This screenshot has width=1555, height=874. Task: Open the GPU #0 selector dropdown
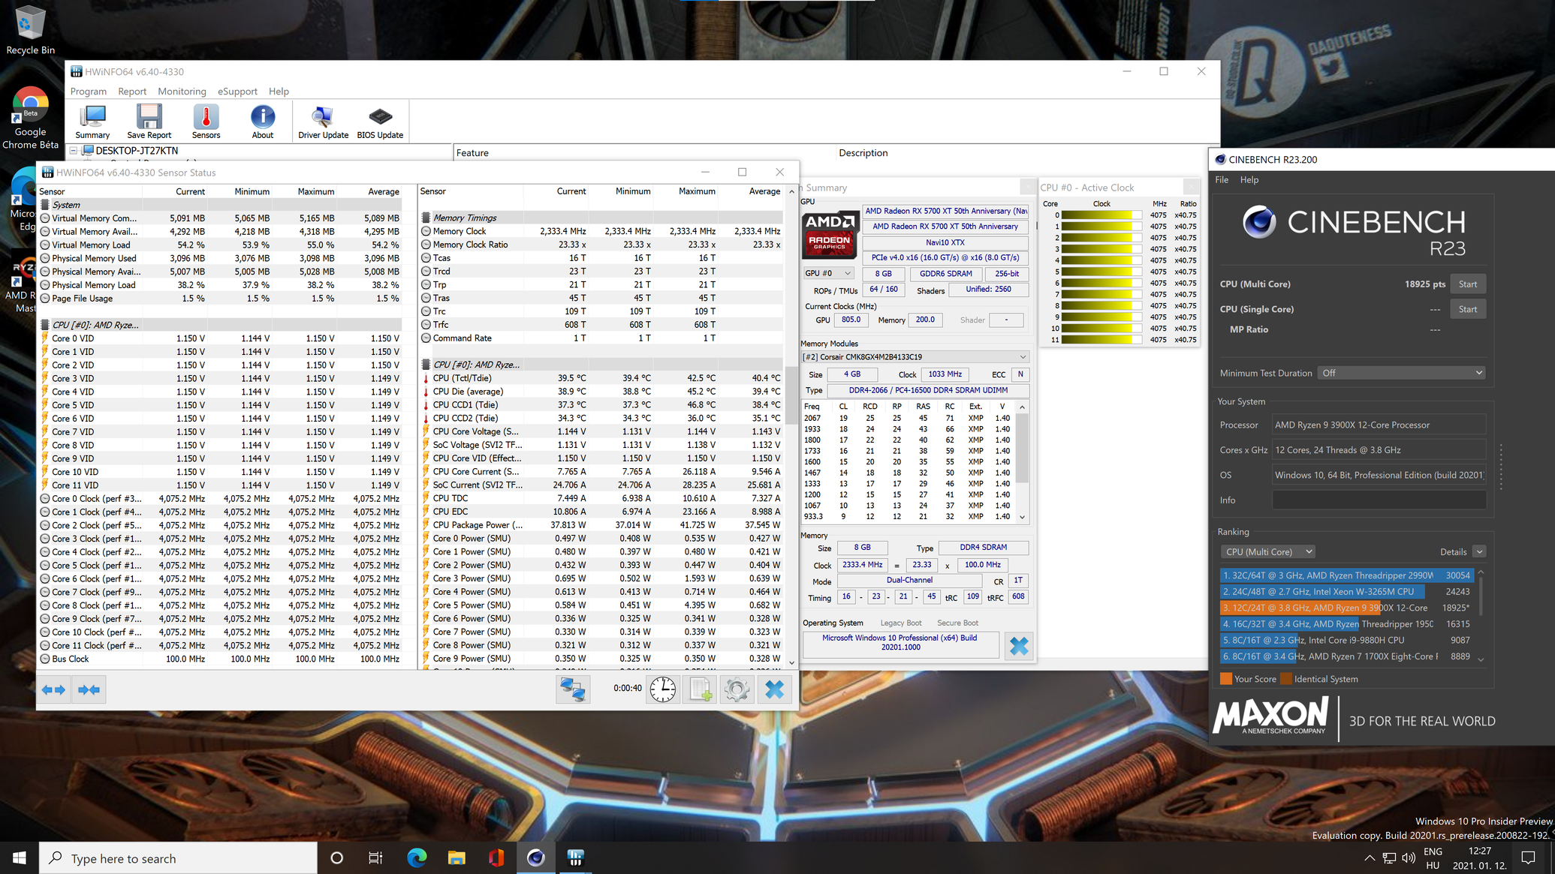click(828, 273)
